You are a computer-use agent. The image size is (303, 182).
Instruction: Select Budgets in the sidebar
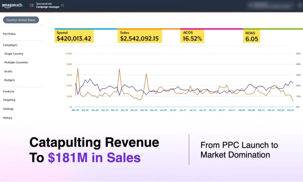9,80
